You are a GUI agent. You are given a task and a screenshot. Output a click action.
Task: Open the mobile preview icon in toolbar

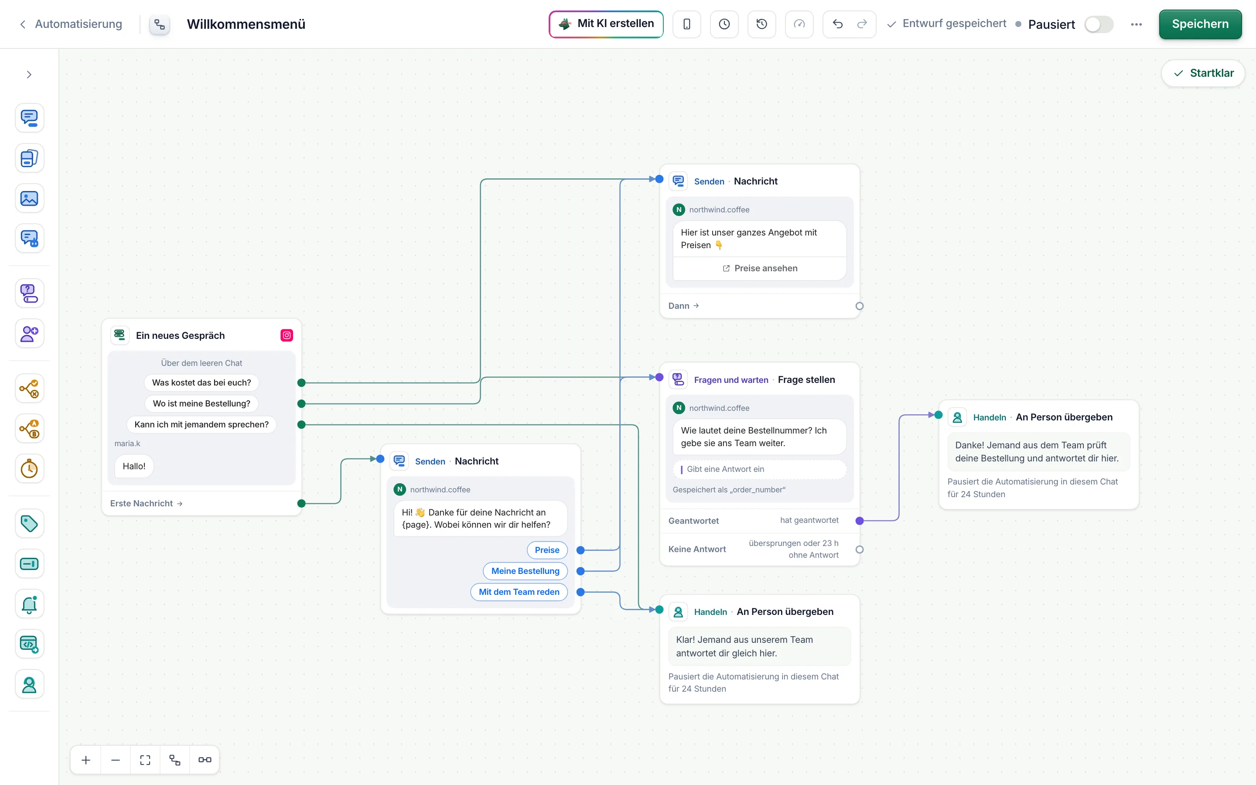686,24
